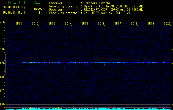Click the Observer field label
This screenshot has width=173, height=110.
click(x=56, y=3)
